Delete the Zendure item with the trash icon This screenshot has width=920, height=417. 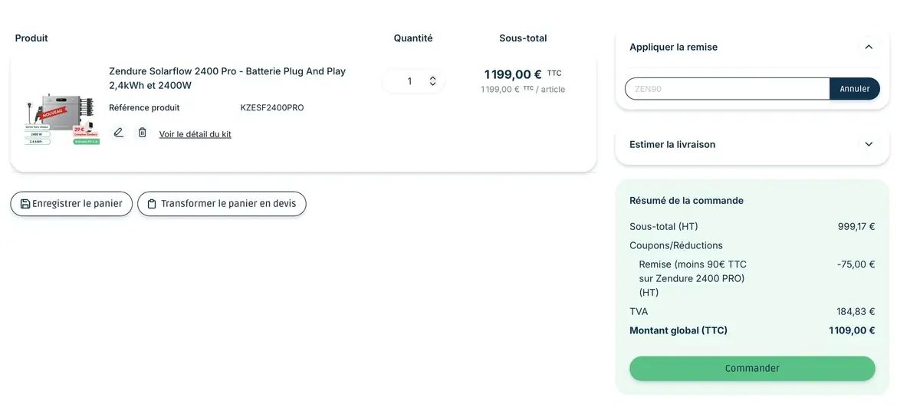click(x=142, y=133)
